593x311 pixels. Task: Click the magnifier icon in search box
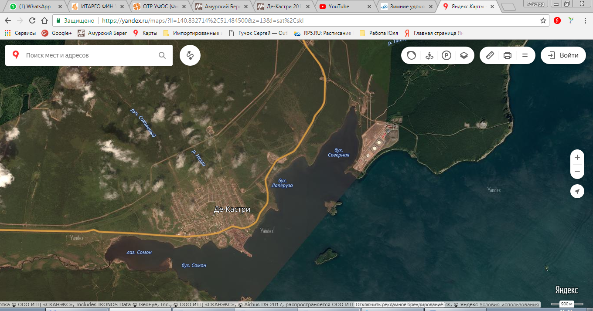pyautogui.click(x=162, y=55)
